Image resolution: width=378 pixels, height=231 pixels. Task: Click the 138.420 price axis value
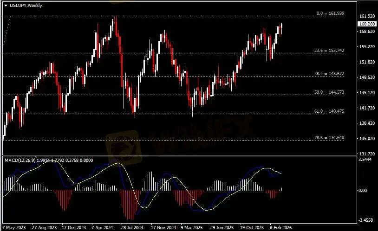(x=367, y=123)
